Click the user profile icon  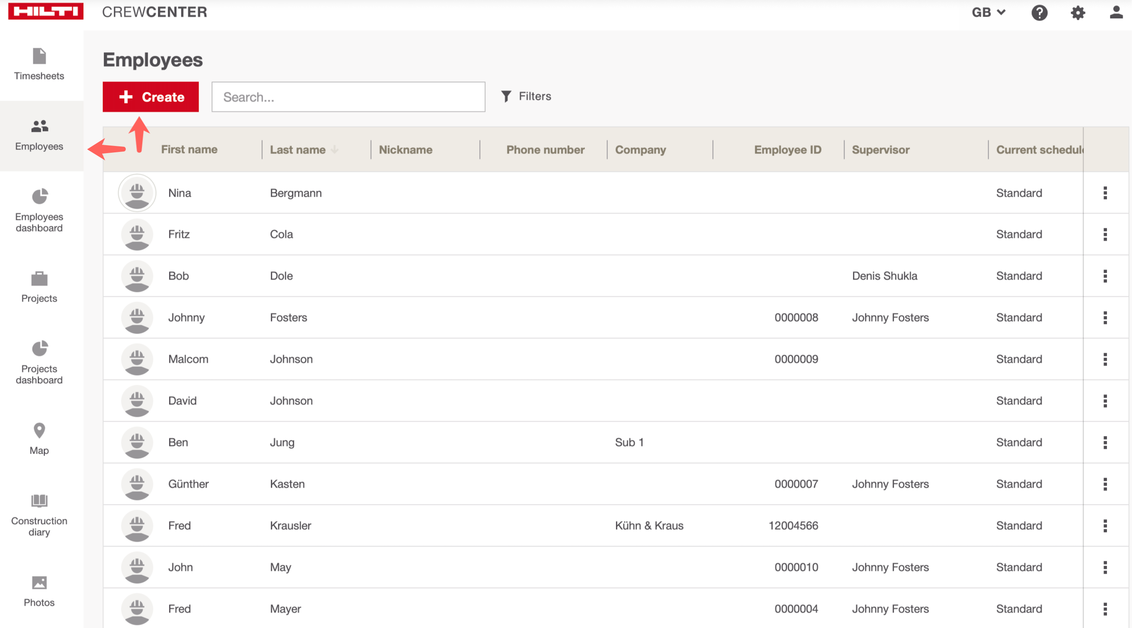tap(1116, 12)
